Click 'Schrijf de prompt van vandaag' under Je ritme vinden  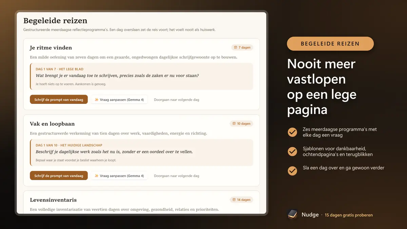[59, 100]
